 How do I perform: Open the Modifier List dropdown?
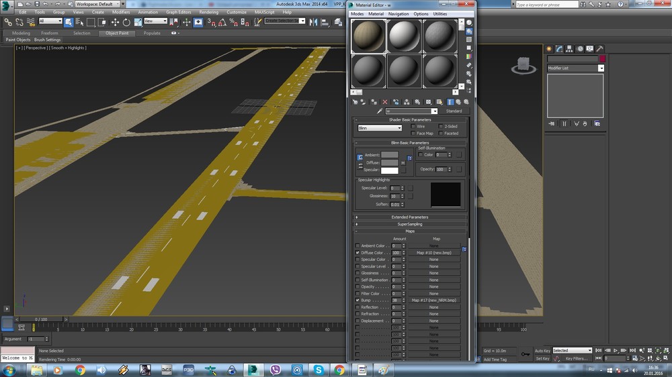575,68
